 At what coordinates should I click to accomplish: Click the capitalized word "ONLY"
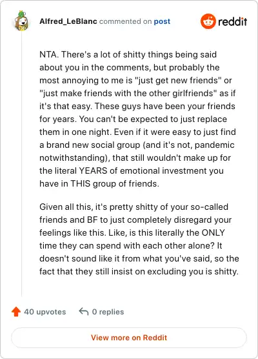(213, 233)
